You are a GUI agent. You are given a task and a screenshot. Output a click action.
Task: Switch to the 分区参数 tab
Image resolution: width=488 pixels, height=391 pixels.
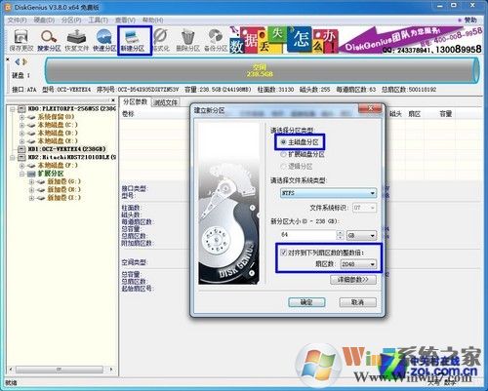coord(135,102)
